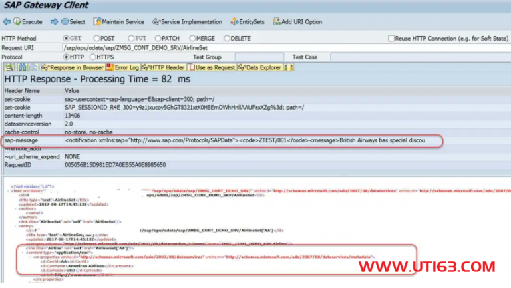
Task: Click Add URI Option button
Action: [299, 22]
